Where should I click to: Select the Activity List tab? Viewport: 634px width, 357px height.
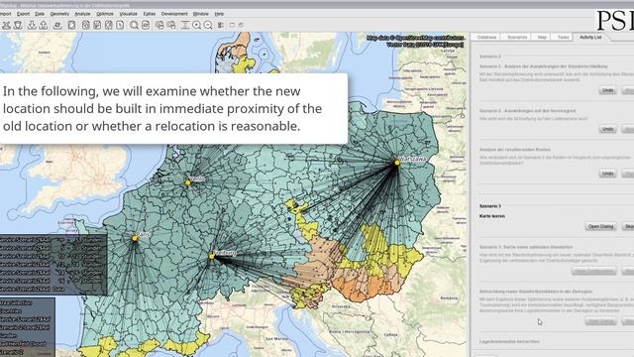[x=590, y=37]
